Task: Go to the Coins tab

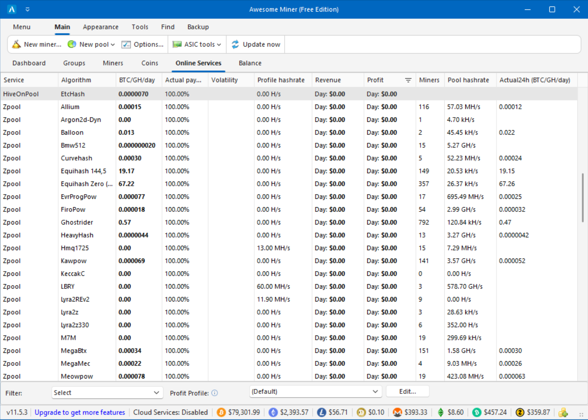Action: tap(150, 63)
